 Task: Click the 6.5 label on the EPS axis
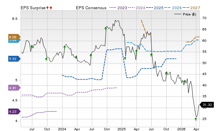click(x=15, y=19)
